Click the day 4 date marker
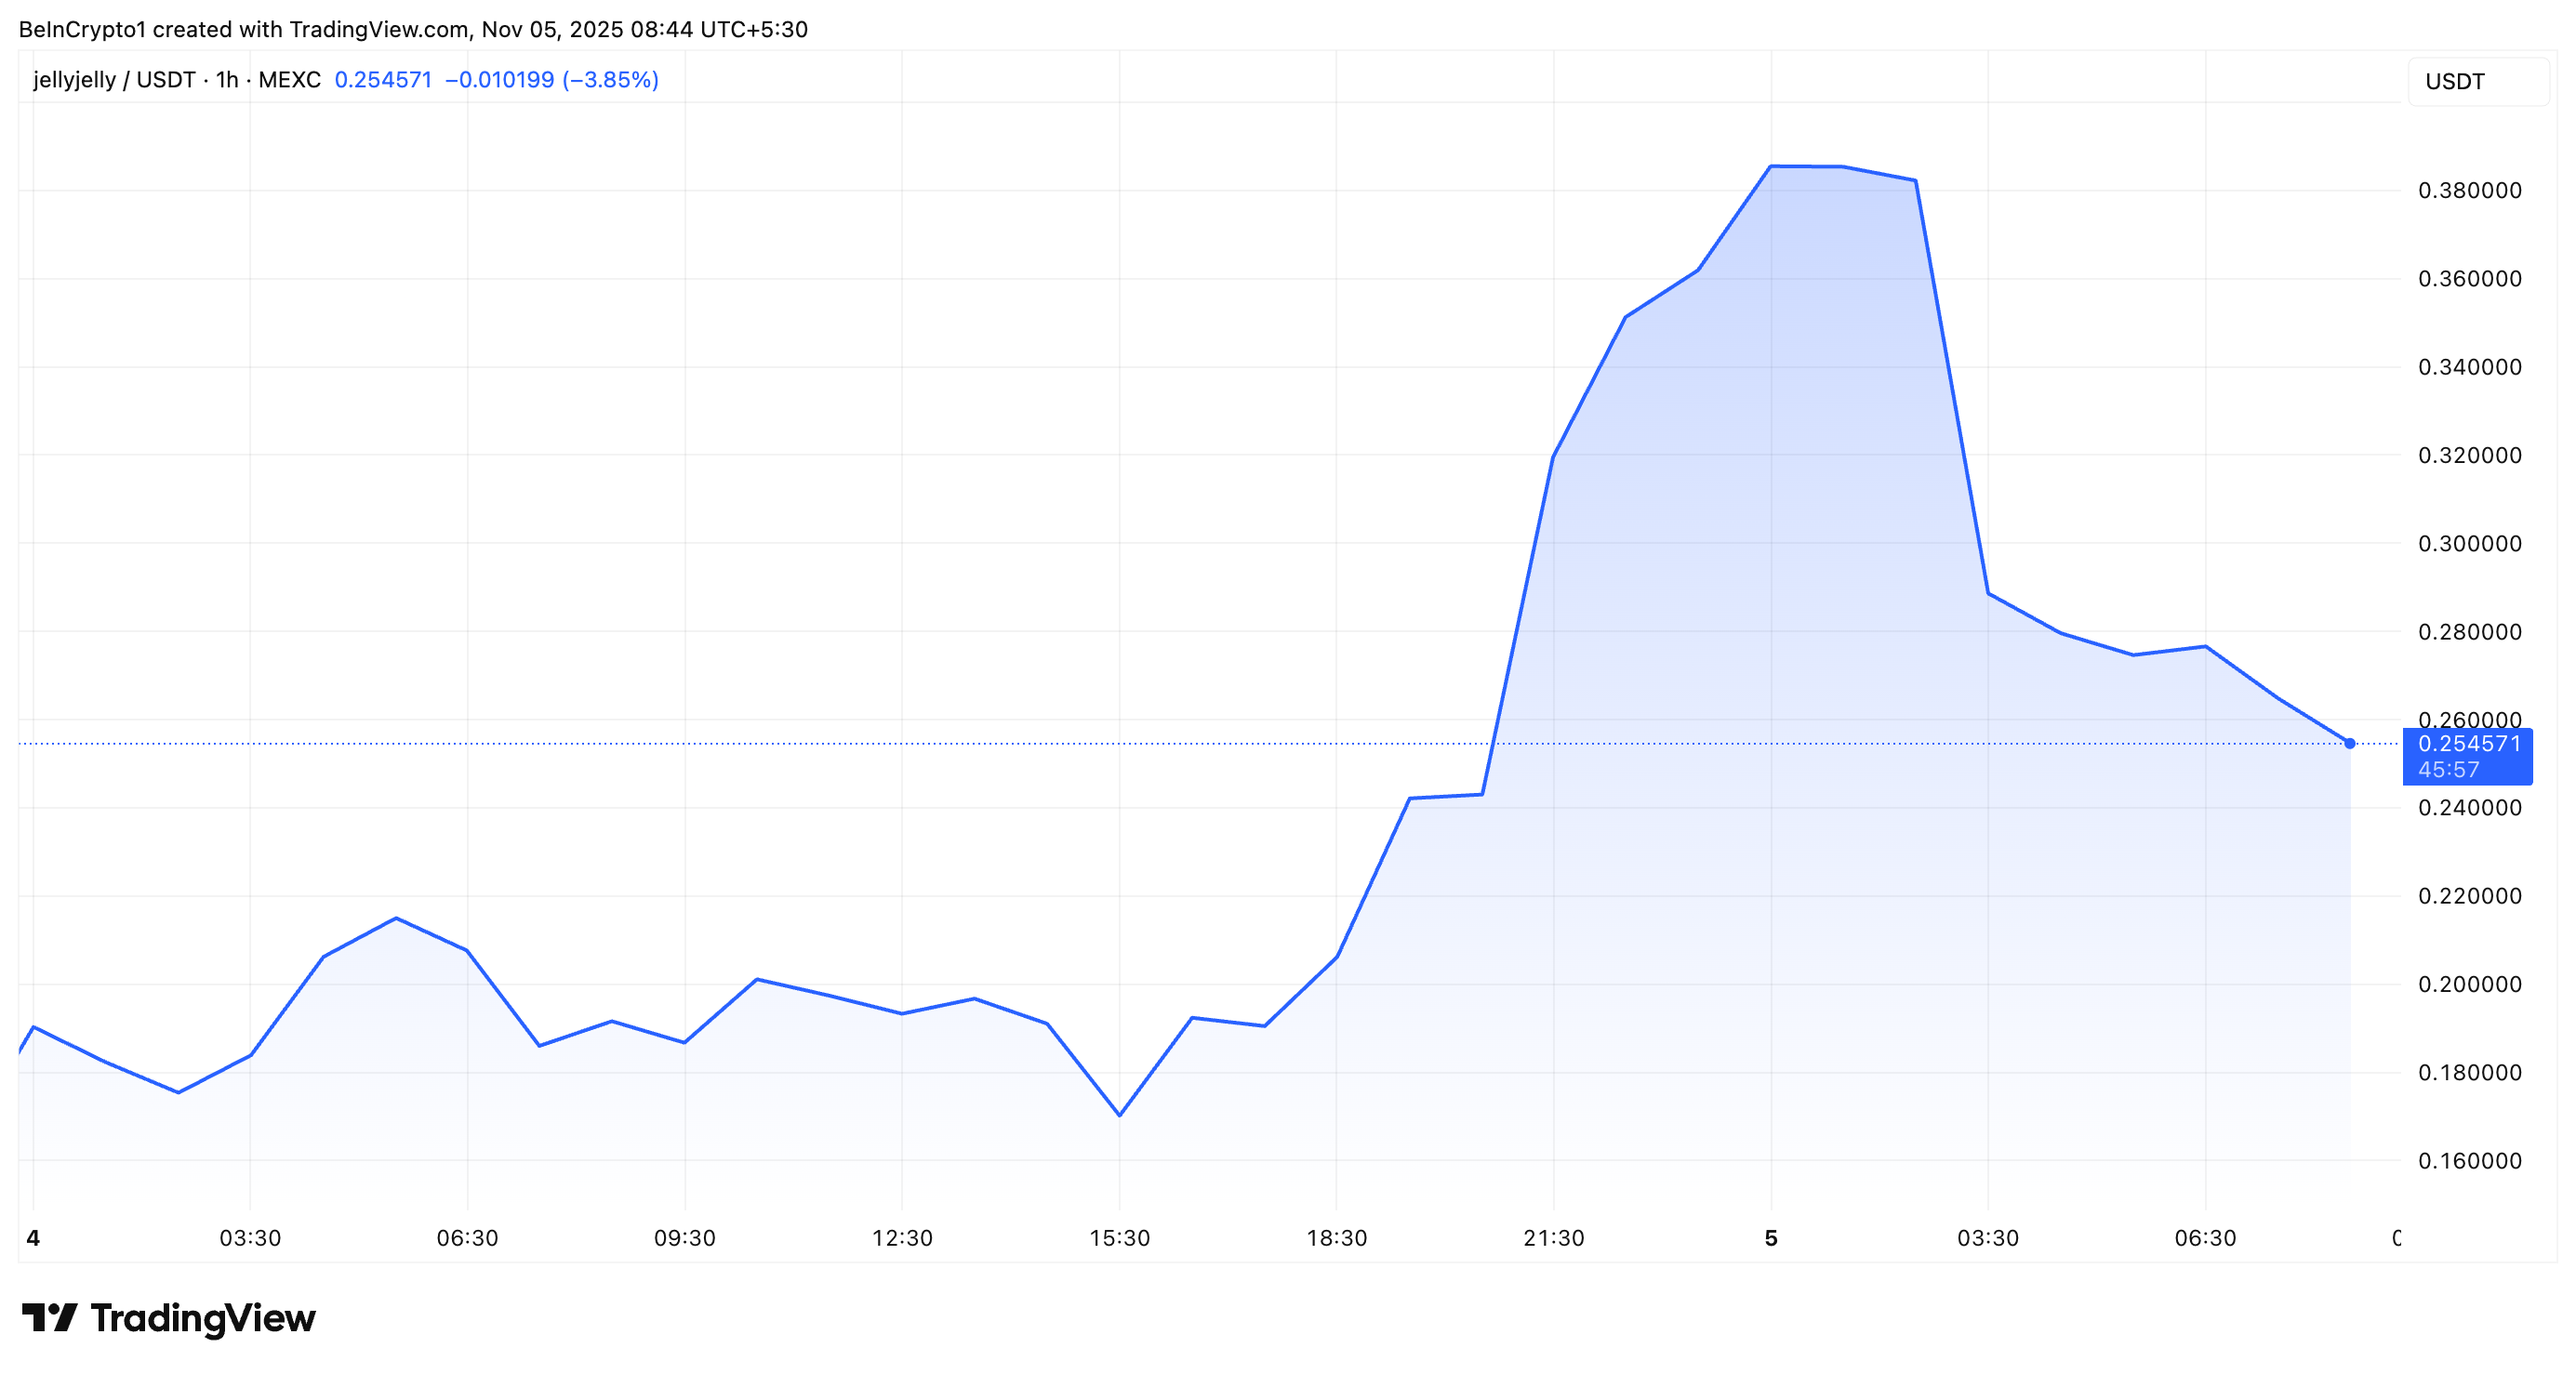Viewport: 2576px width, 1374px height. [33, 1238]
